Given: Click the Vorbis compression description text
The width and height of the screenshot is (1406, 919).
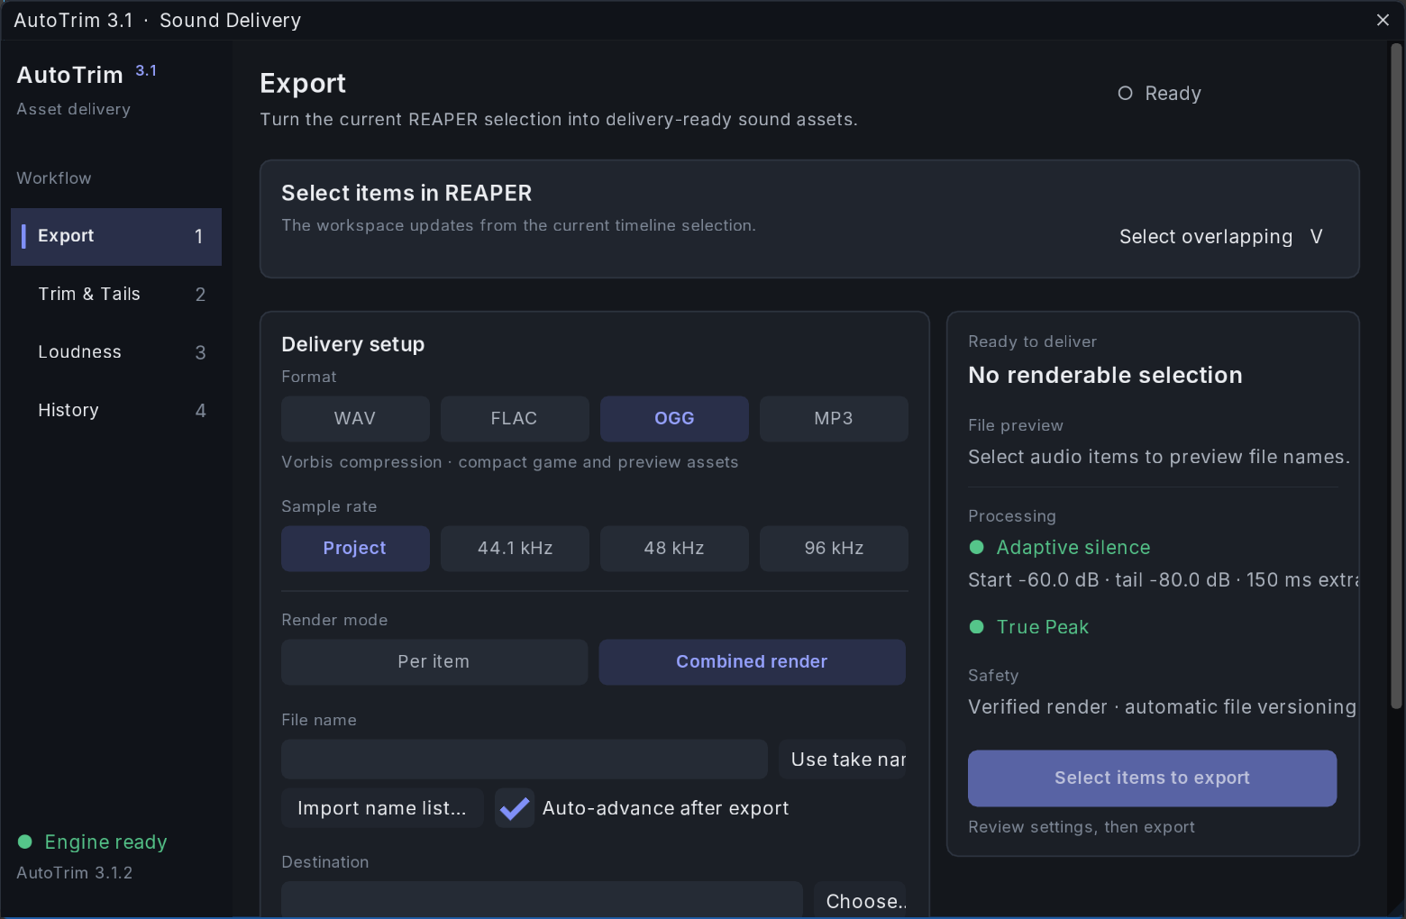Looking at the screenshot, I should (510, 462).
